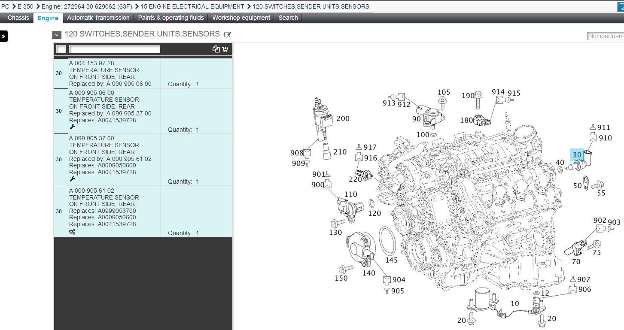The image size is (624, 330).
Task: Add selected parts to shopping cart
Action: [x=225, y=49]
